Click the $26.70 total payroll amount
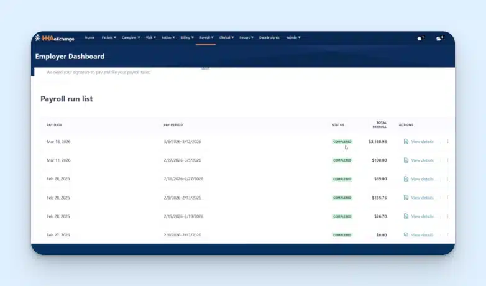The image size is (486, 286). pos(380,216)
